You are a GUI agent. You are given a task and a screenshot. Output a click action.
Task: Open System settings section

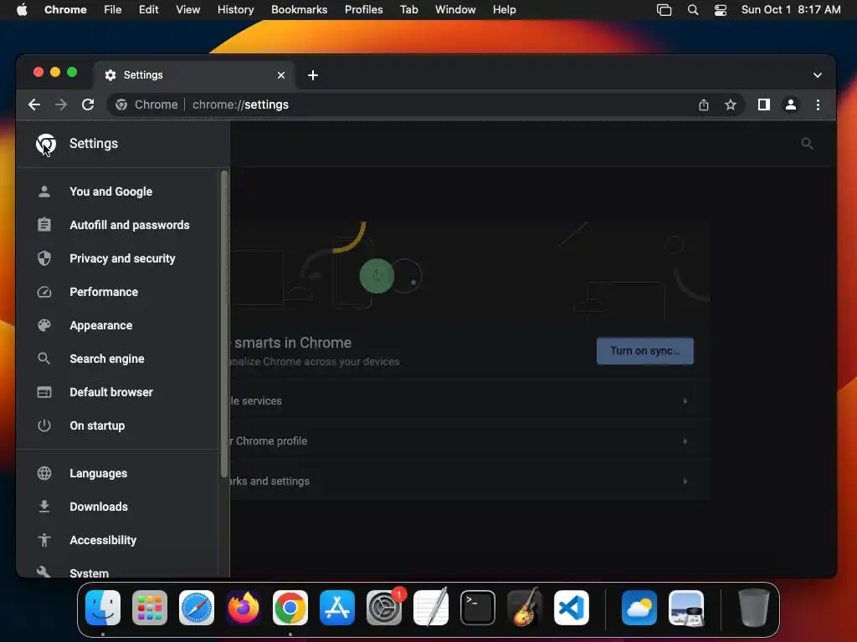pyautogui.click(x=89, y=572)
